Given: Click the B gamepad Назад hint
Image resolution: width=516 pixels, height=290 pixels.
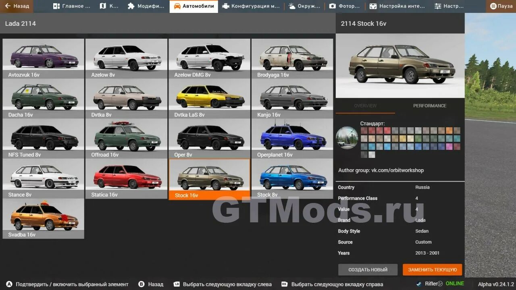Looking at the screenshot, I should [141, 284].
